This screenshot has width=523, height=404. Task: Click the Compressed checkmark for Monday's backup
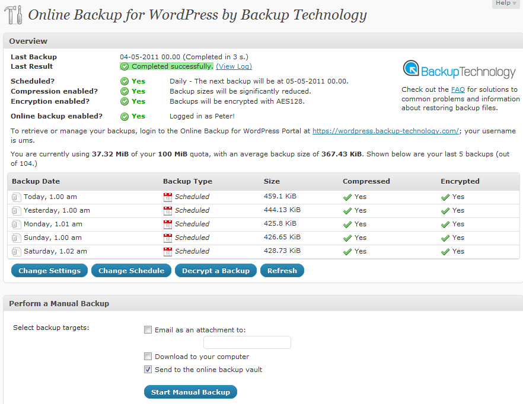point(347,225)
